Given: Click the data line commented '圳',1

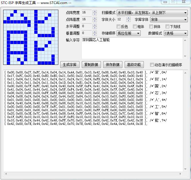Looking at the screenshot, I should (x=85, y=79).
